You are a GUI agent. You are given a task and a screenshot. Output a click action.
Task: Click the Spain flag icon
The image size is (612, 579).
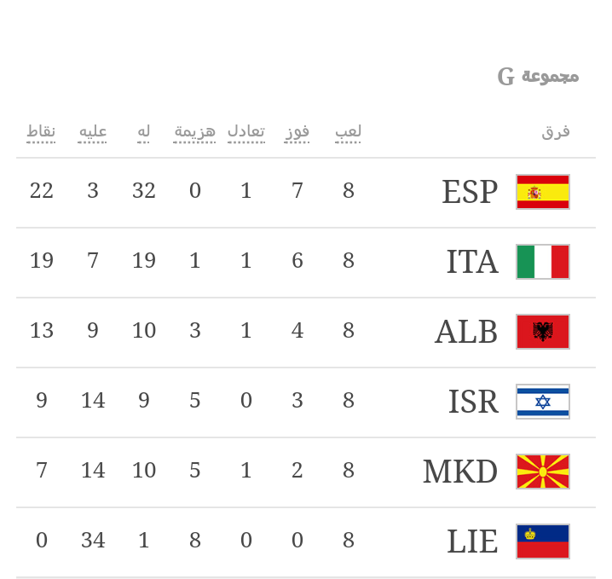[x=543, y=192]
